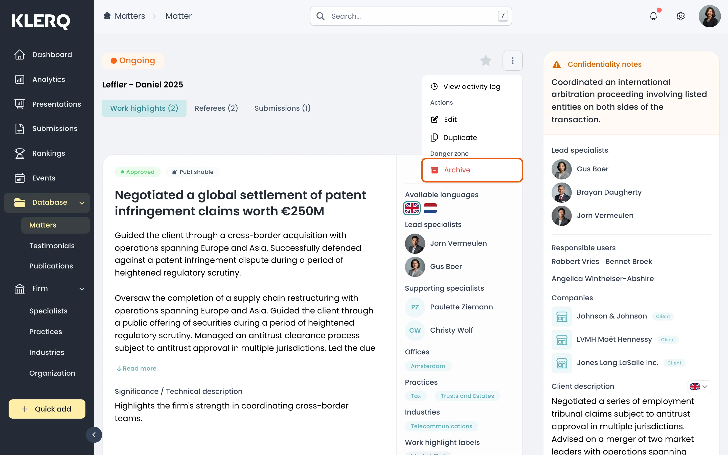Toggle the three-dot more options menu

512,60
